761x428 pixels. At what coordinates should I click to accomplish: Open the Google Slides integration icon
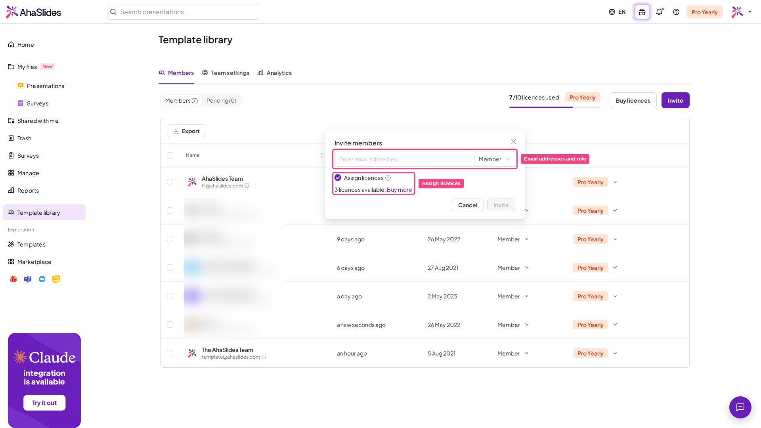(56, 279)
